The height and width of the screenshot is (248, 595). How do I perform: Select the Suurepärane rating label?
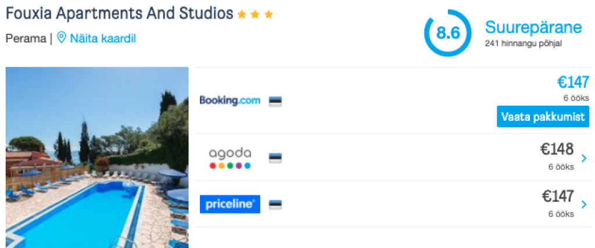coord(533,27)
